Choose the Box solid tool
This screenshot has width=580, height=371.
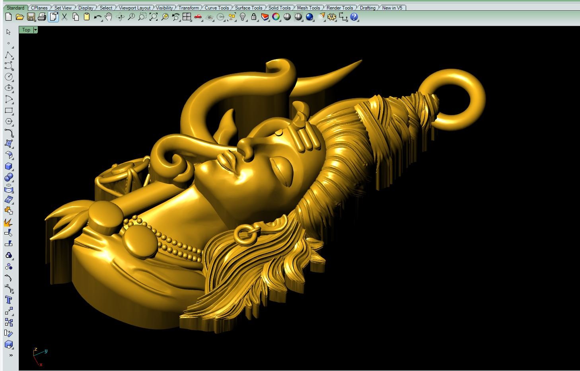click(9, 166)
